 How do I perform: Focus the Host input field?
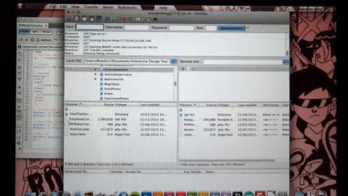[x=90, y=27]
